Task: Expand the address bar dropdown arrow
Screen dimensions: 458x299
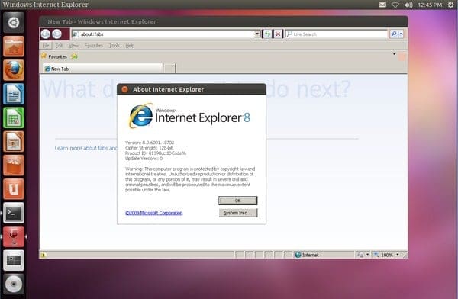Action: coord(257,34)
